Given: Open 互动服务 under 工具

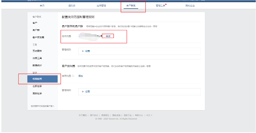Looking at the screenshot, I should (37, 51).
